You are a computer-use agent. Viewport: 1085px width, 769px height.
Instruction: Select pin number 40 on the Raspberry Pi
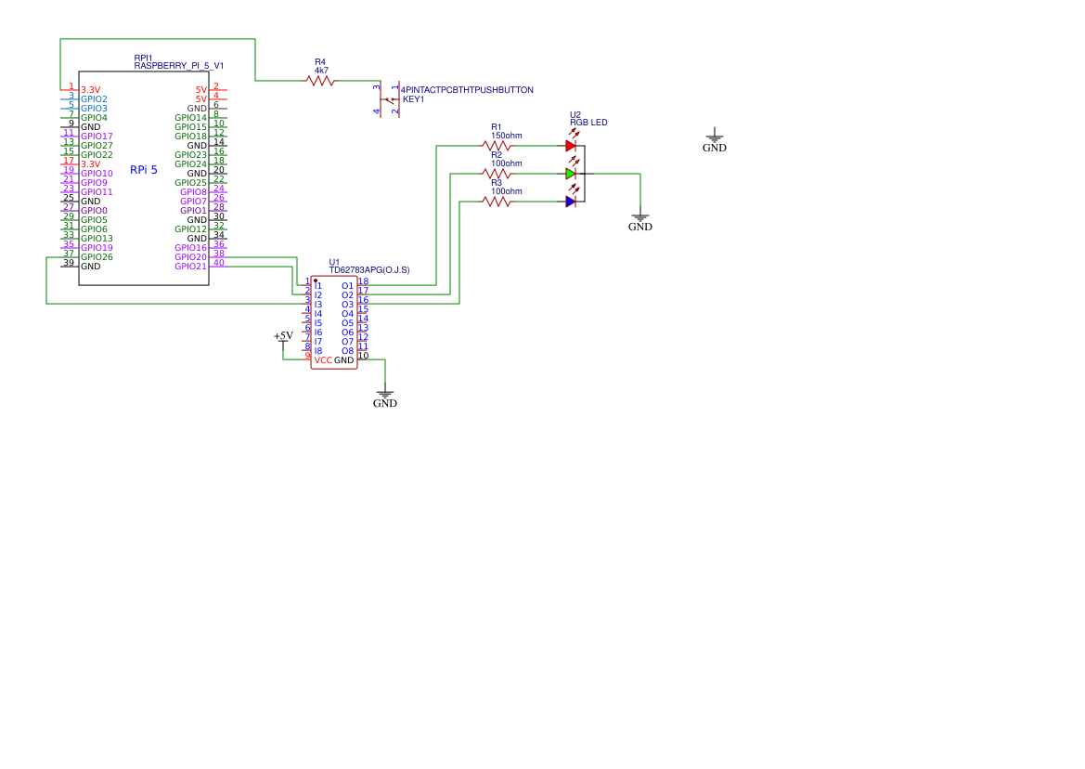pos(219,263)
